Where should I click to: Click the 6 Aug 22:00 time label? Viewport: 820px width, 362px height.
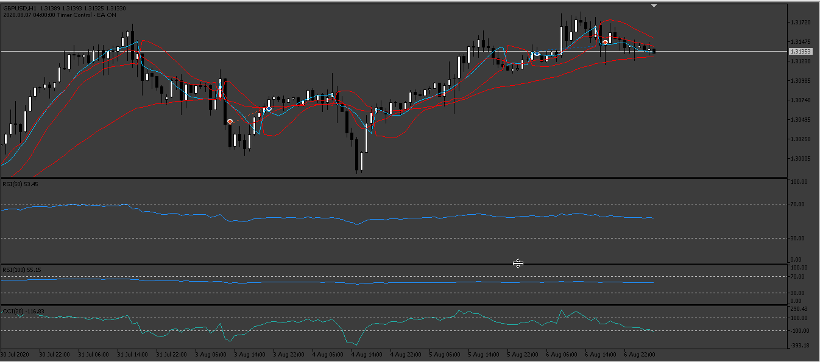640,354
